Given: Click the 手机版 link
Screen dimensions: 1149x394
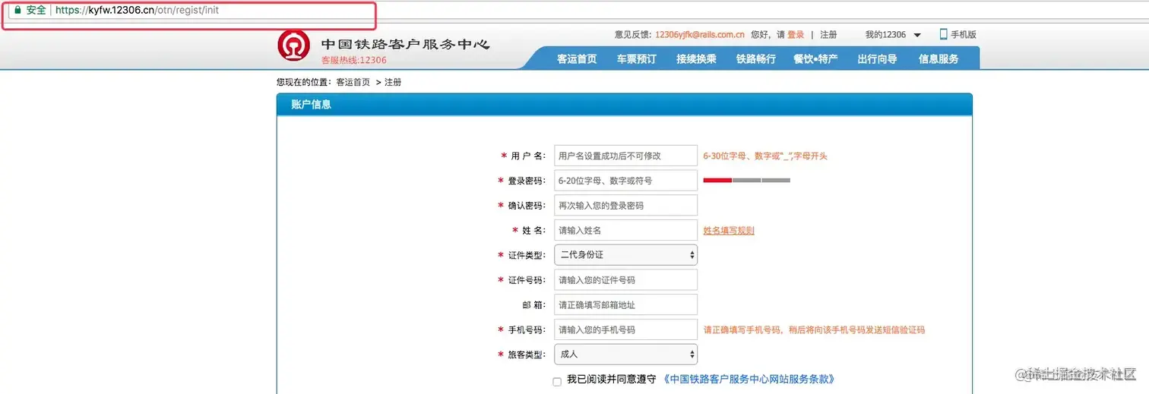Looking at the screenshot, I should 964,35.
